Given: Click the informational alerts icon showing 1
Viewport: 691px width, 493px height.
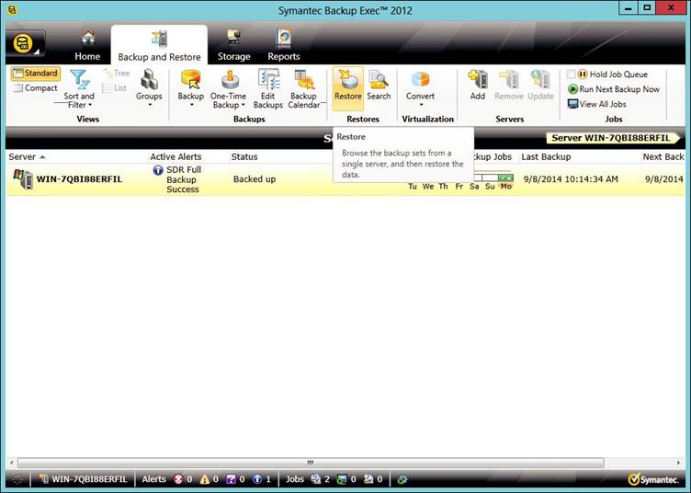Looking at the screenshot, I should (x=257, y=479).
